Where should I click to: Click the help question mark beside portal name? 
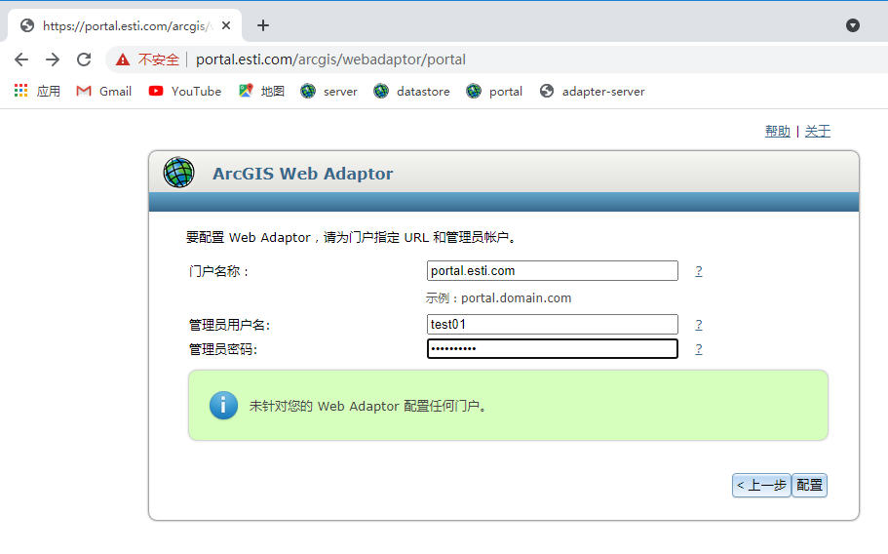[x=699, y=271]
